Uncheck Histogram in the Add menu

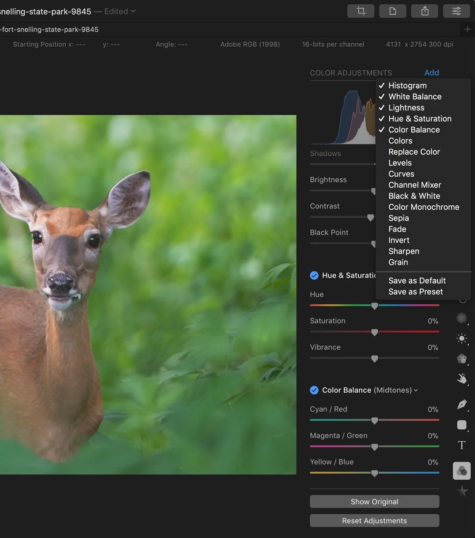click(407, 86)
